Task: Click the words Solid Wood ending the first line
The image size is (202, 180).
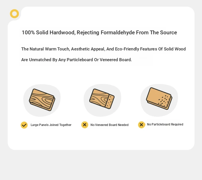Action: pyautogui.click(x=175, y=49)
